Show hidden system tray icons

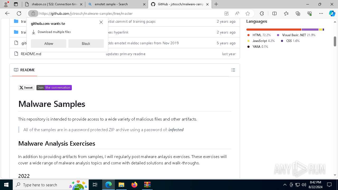[285, 185]
